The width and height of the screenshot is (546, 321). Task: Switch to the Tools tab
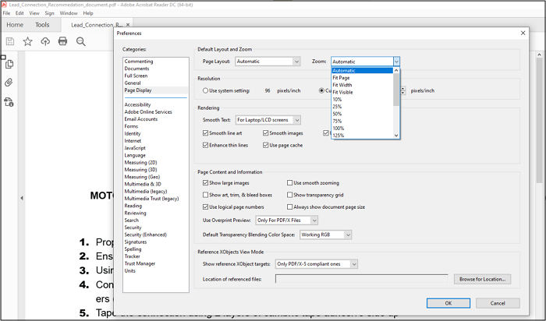[x=42, y=25]
